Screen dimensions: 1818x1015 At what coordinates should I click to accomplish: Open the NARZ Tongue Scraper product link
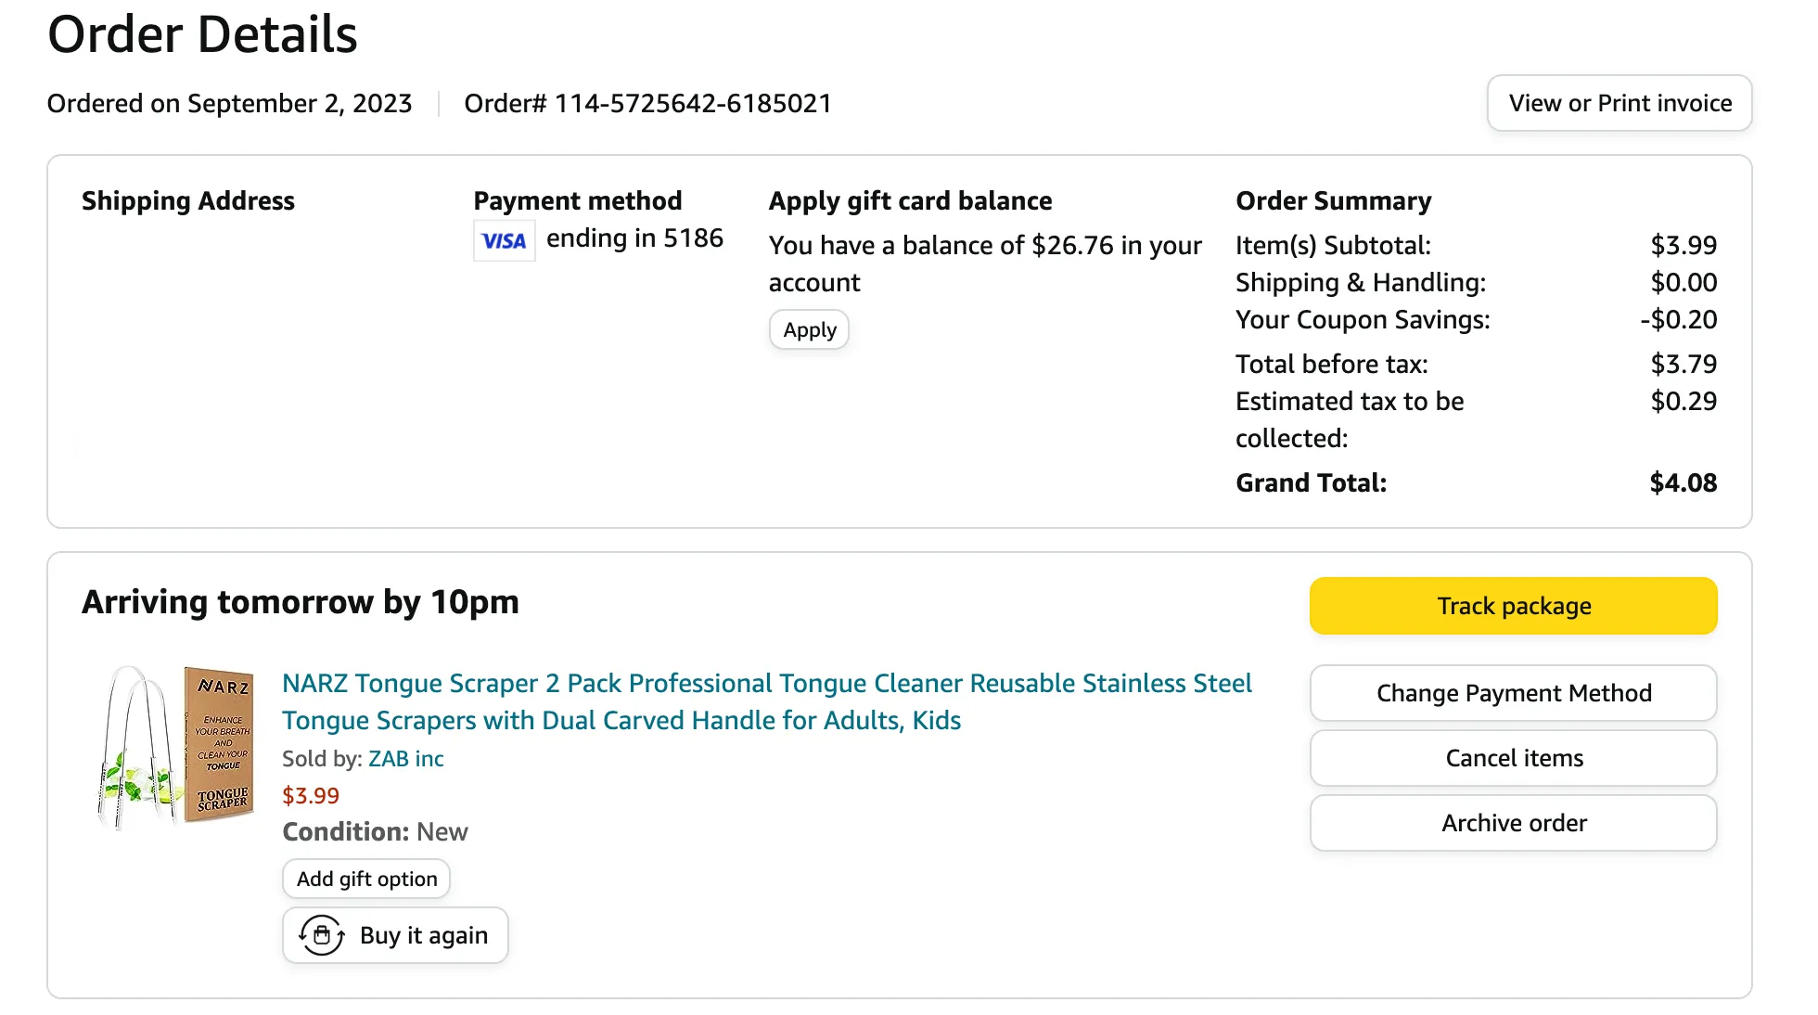766,701
